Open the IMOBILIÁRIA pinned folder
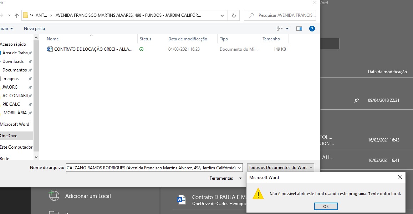Viewport: 413px width, 214px height. tap(15, 113)
